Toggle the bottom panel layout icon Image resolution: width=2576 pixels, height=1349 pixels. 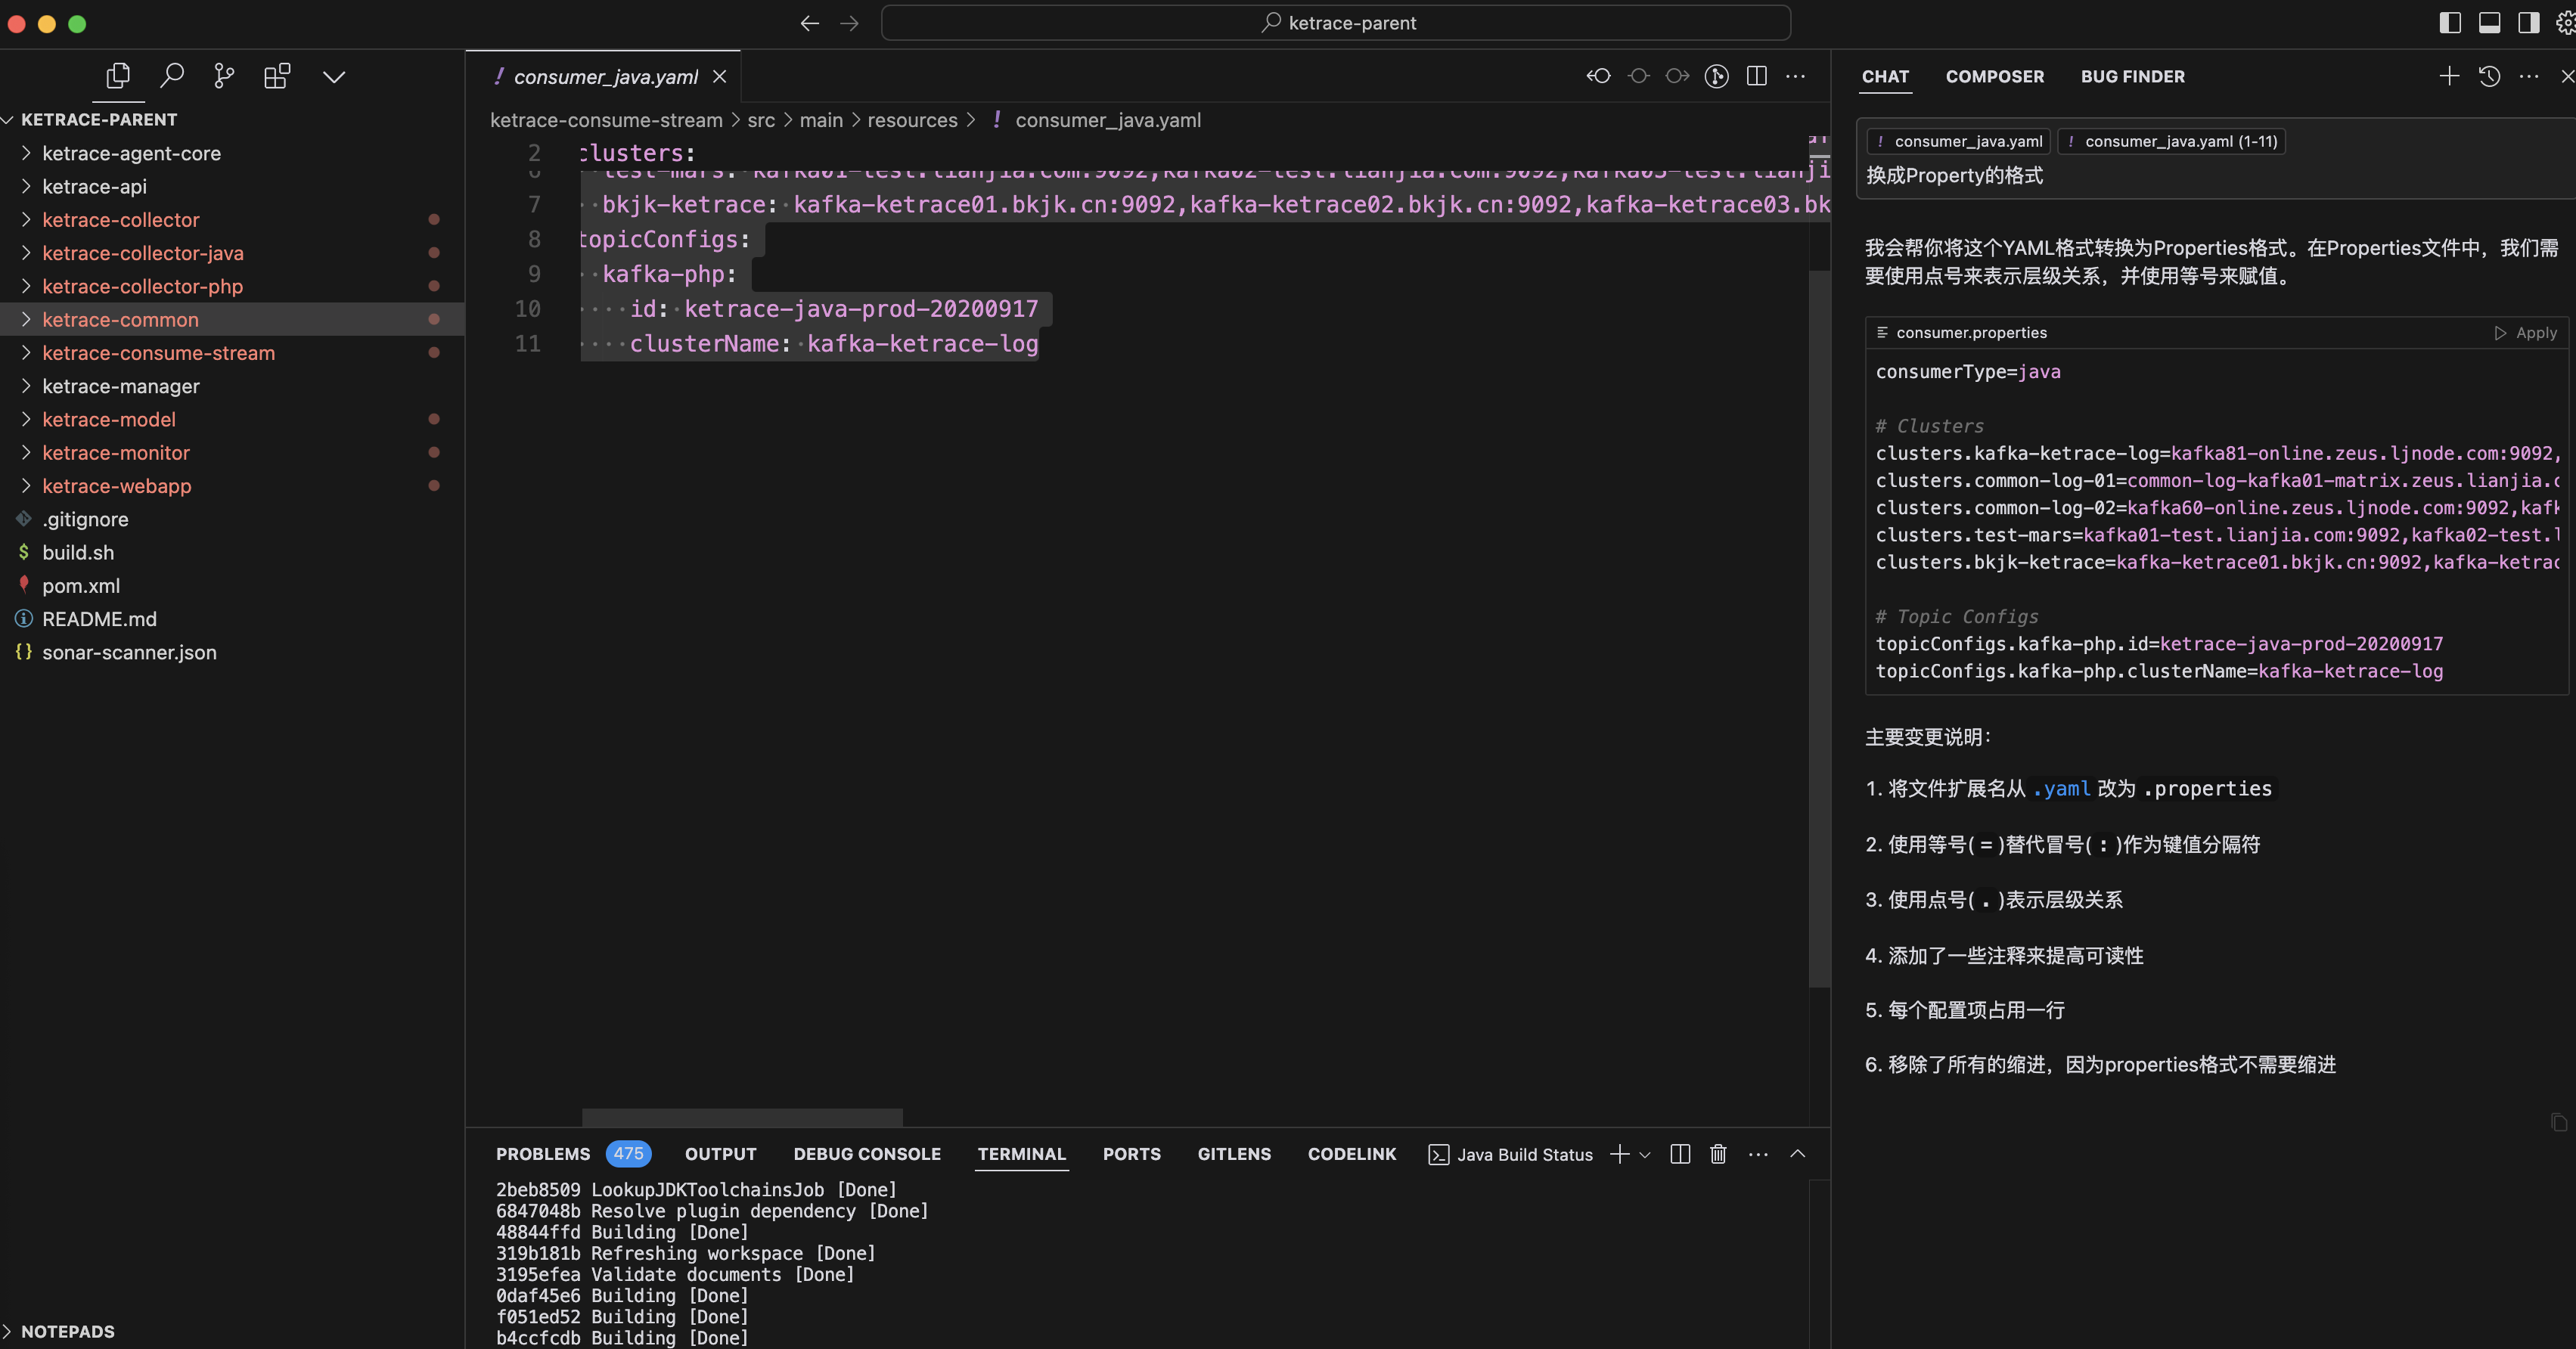coord(2489,23)
